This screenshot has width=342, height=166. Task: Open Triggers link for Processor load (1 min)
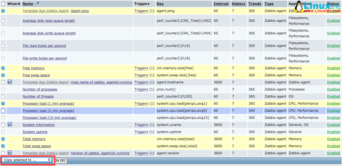141,104
